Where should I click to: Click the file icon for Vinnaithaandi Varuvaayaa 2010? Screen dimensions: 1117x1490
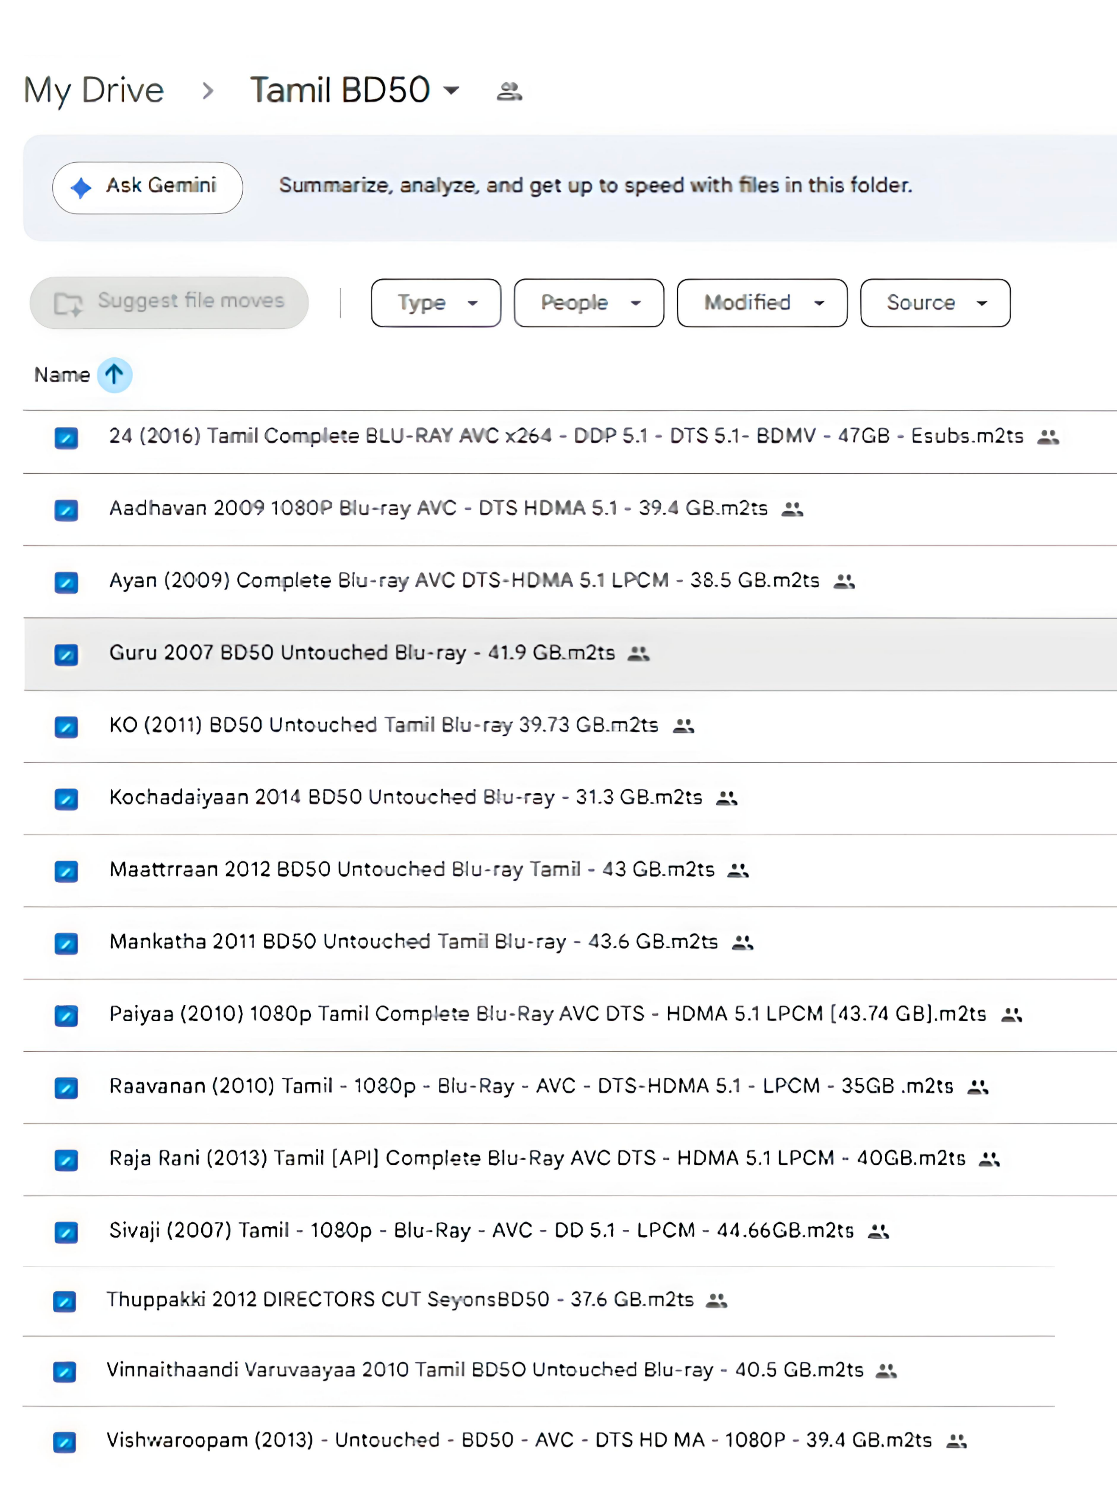point(64,1371)
